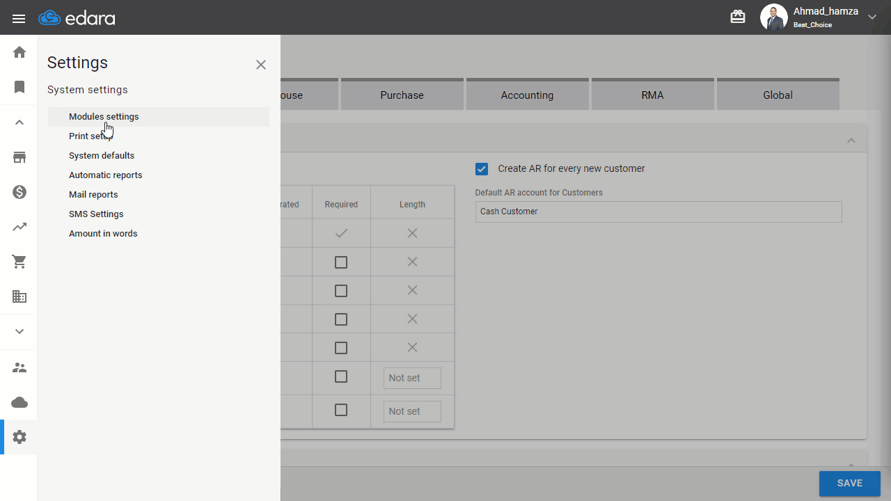Expand the sidebar section with the down chevron
Viewport: 891px width, 501px height.
coord(19,331)
